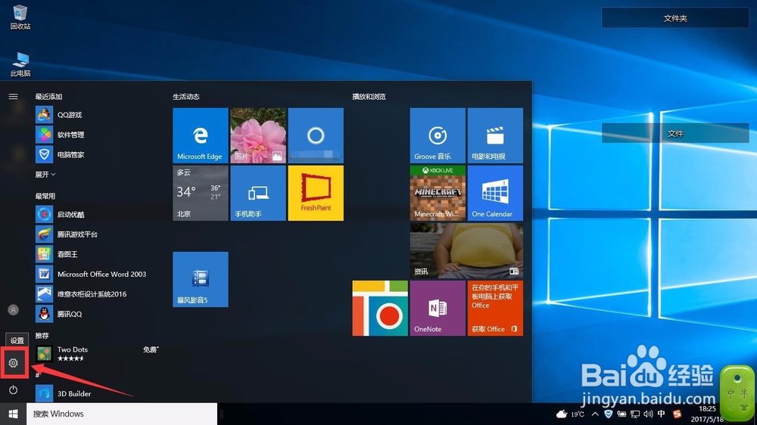
Task: Click the 文件 desktop label
Action: [675, 133]
